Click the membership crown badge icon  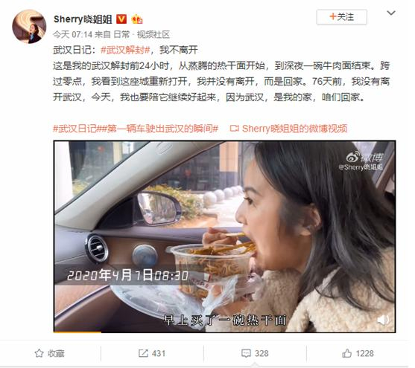(x=137, y=19)
